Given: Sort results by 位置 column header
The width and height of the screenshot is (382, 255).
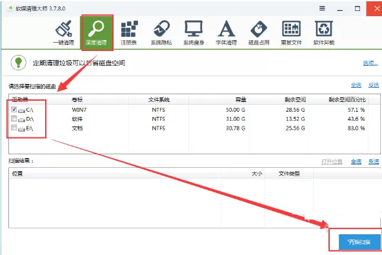Looking at the screenshot, I should coord(17,174).
